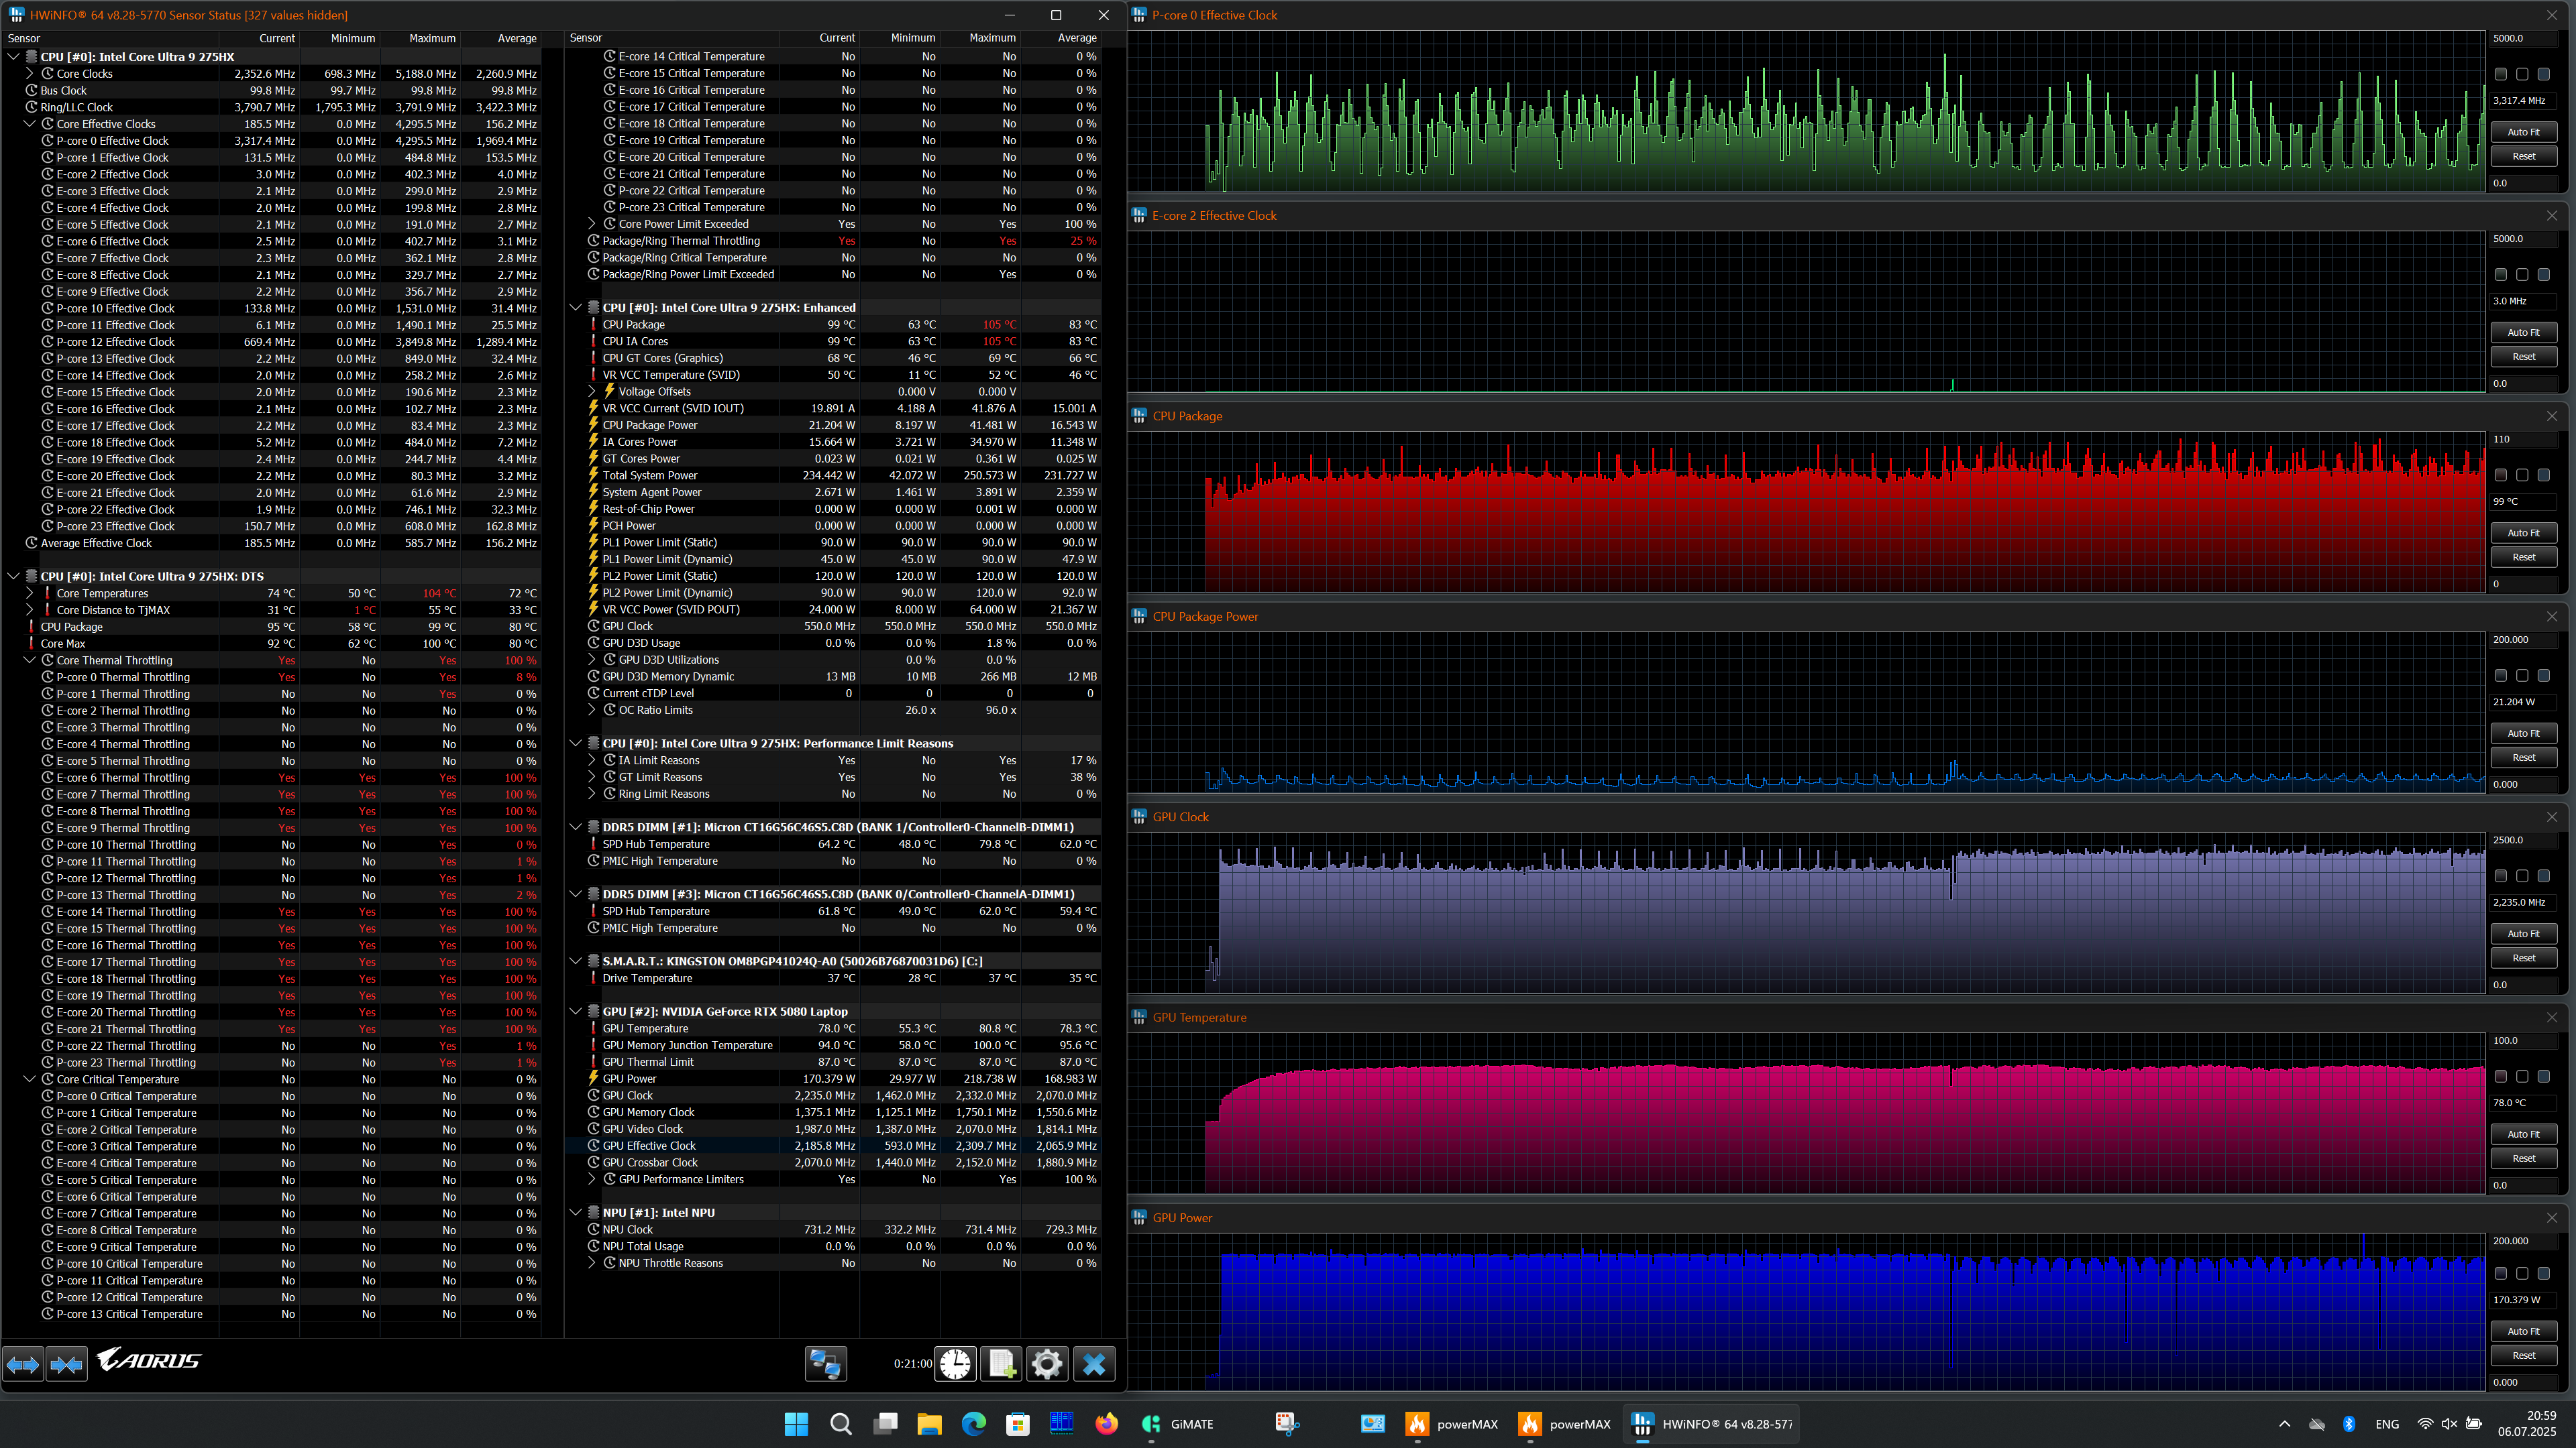Viewport: 2576px width, 1448px height.
Task: Open sensor settings gear icon
Action: tap(1047, 1363)
